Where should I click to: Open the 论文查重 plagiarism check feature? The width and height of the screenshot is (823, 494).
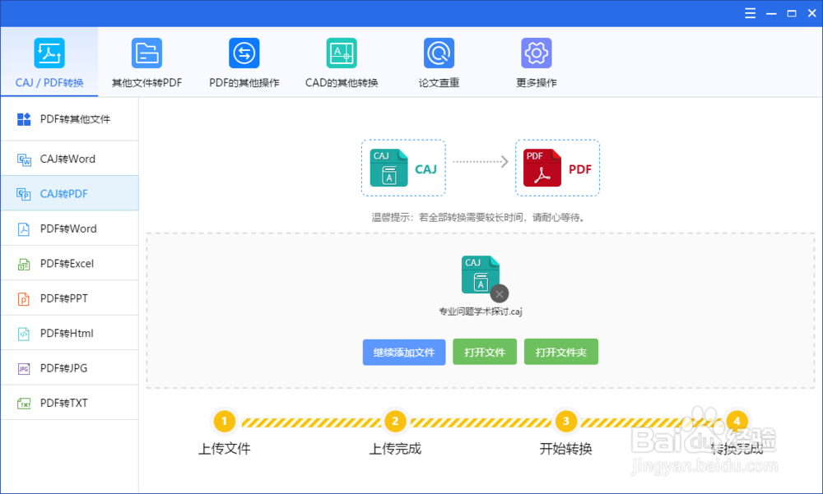439,62
